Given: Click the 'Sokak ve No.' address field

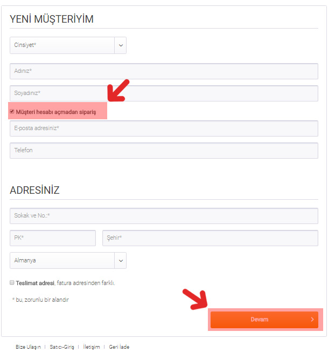Looking at the screenshot, I should (164, 215).
